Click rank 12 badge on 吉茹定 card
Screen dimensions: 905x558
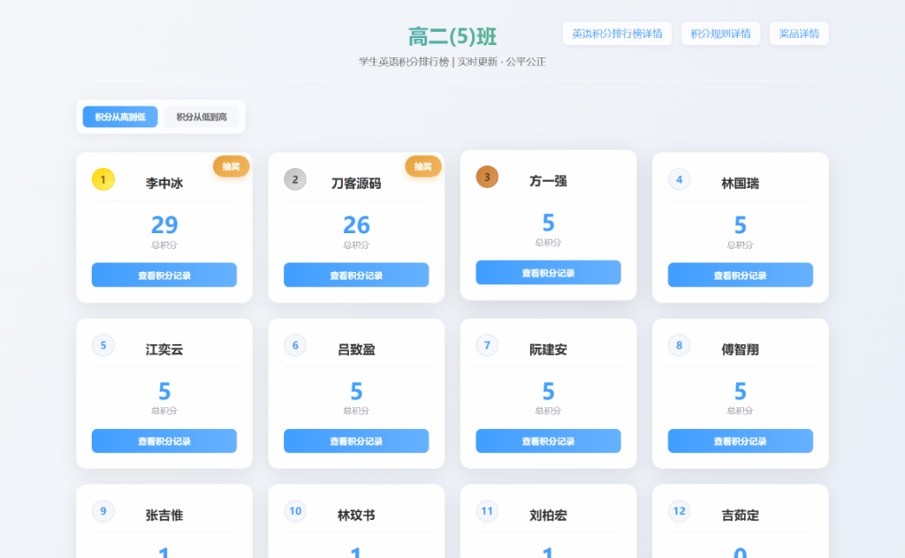680,510
